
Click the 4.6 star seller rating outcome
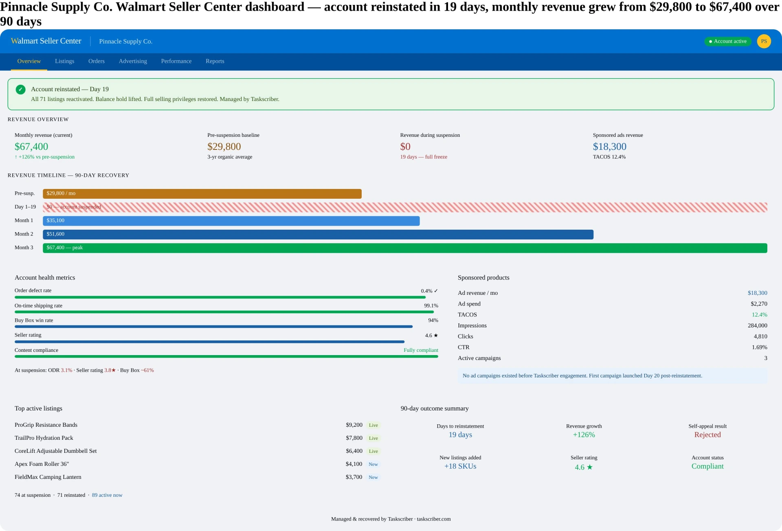(584, 467)
